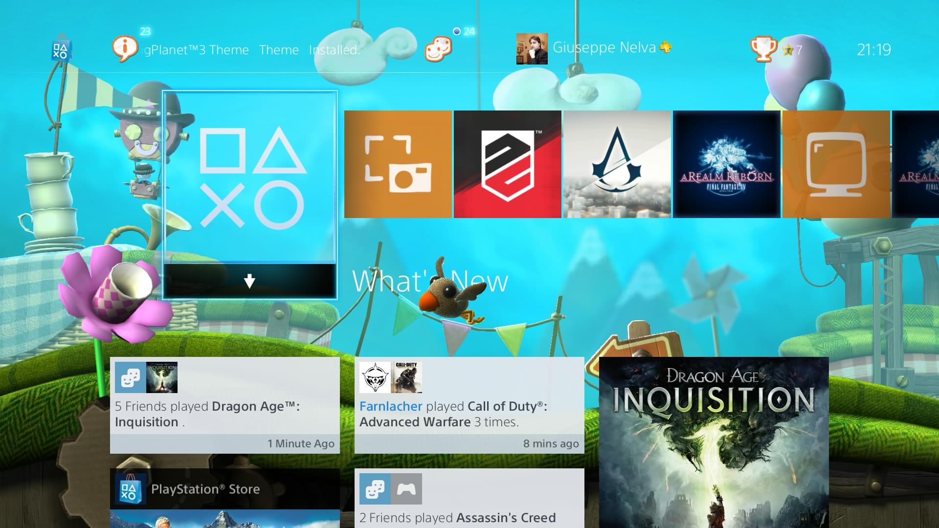The height and width of the screenshot is (528, 939).
Task: Open the Farnlacher username link
Action: click(391, 406)
